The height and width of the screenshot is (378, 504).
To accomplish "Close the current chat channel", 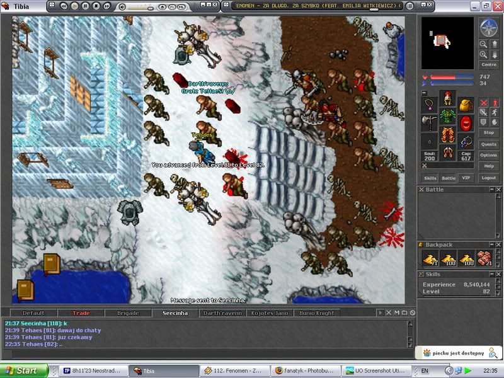I will [389, 312].
